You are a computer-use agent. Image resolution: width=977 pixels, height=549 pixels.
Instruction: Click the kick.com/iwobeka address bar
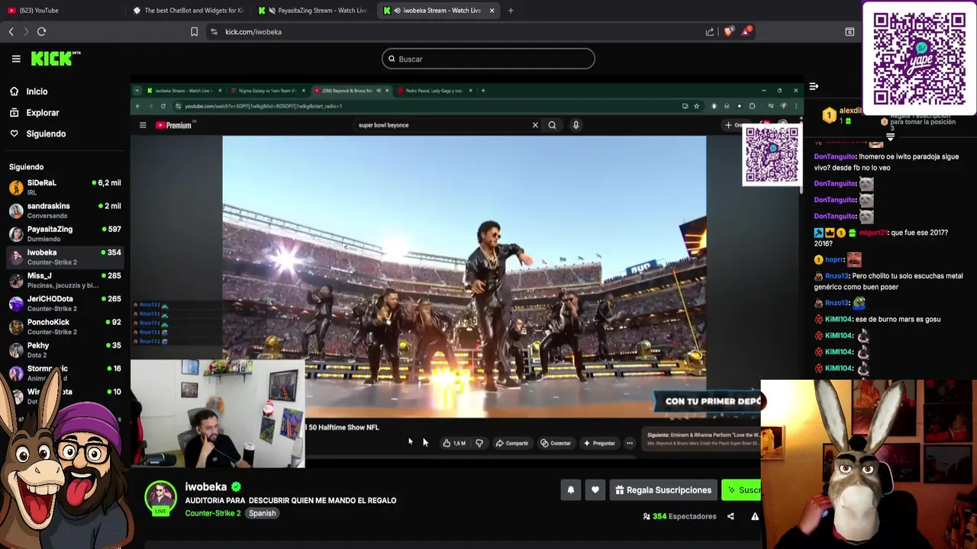pyautogui.click(x=458, y=32)
